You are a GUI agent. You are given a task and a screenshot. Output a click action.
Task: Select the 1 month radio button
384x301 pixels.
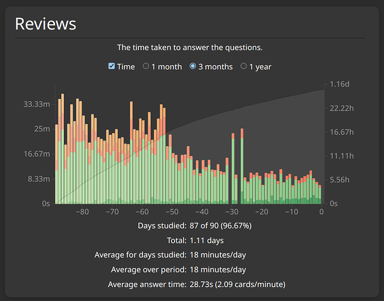point(146,66)
